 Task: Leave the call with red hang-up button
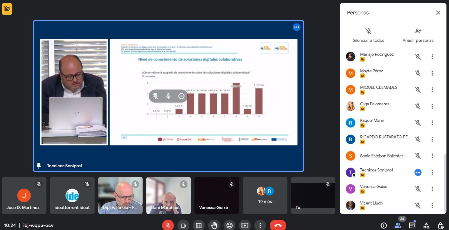278,225
